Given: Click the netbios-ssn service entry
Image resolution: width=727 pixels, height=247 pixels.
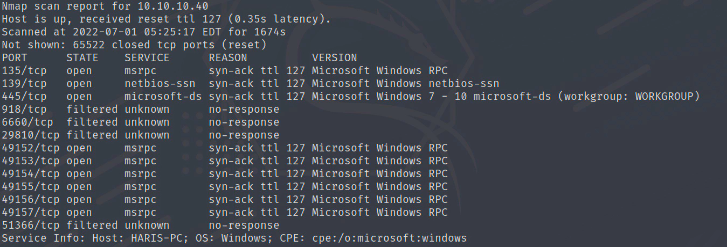Looking at the screenshot, I should 160,84.
